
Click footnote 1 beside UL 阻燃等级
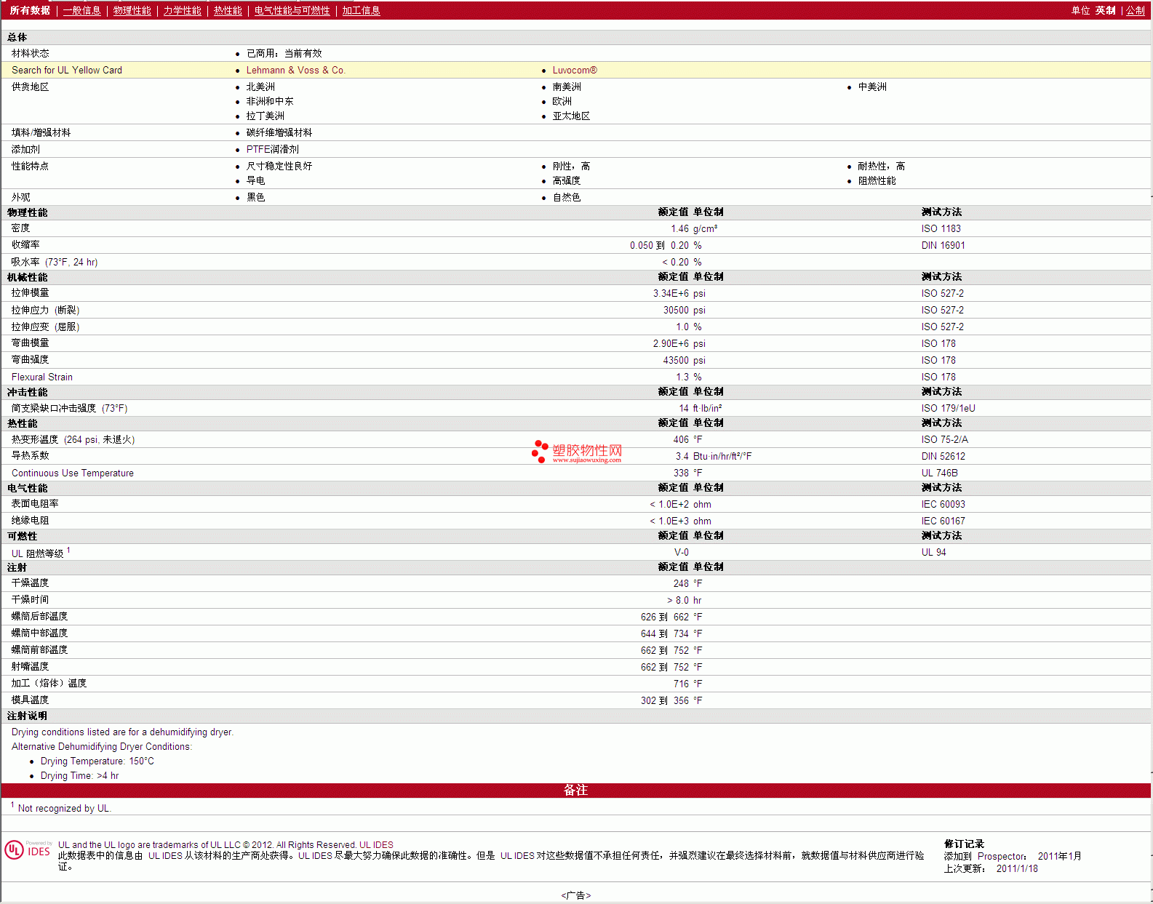coord(68,551)
